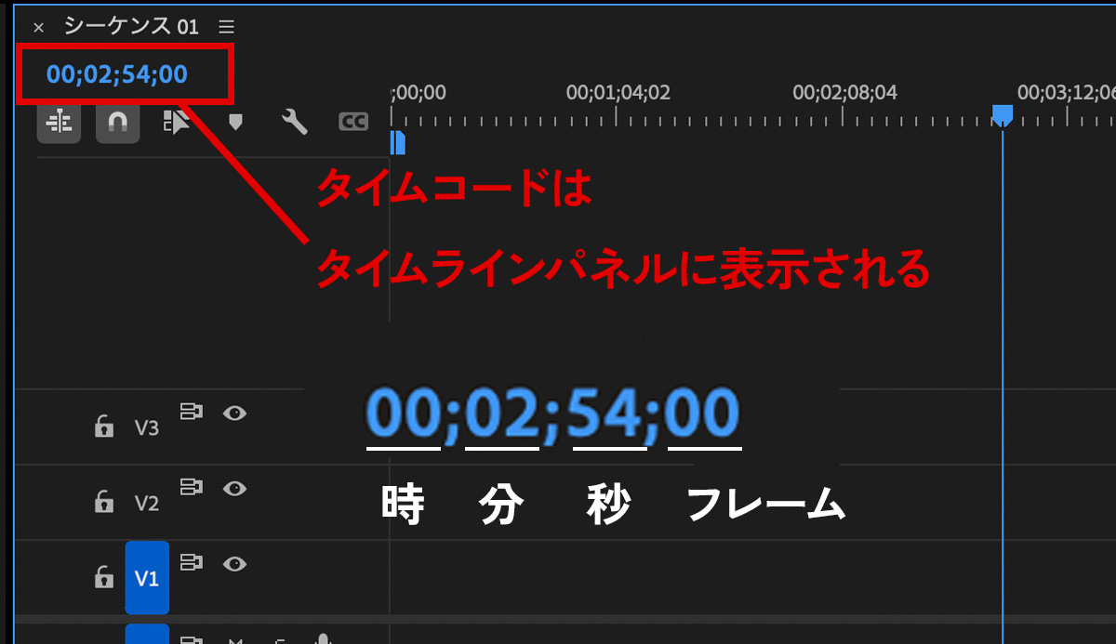Image resolution: width=1116 pixels, height=644 pixels.
Task: Click the blue playhead on time ruler
Action: (x=1002, y=114)
